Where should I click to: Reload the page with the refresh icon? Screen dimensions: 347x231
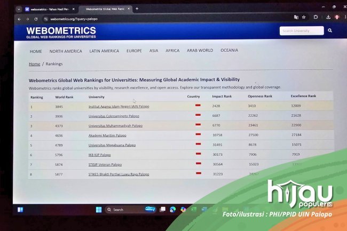coord(36,19)
